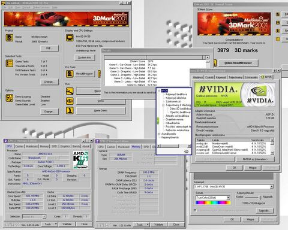The height and width of the screenshot is (230, 288).
Task: Click the third yellow icon in 3DMark score window
Action: (278, 31)
